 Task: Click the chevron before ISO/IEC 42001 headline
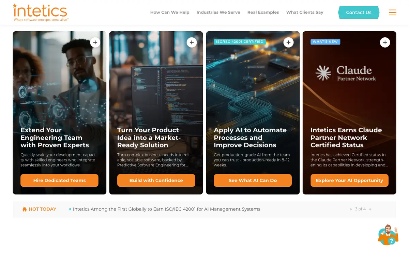click(x=70, y=209)
